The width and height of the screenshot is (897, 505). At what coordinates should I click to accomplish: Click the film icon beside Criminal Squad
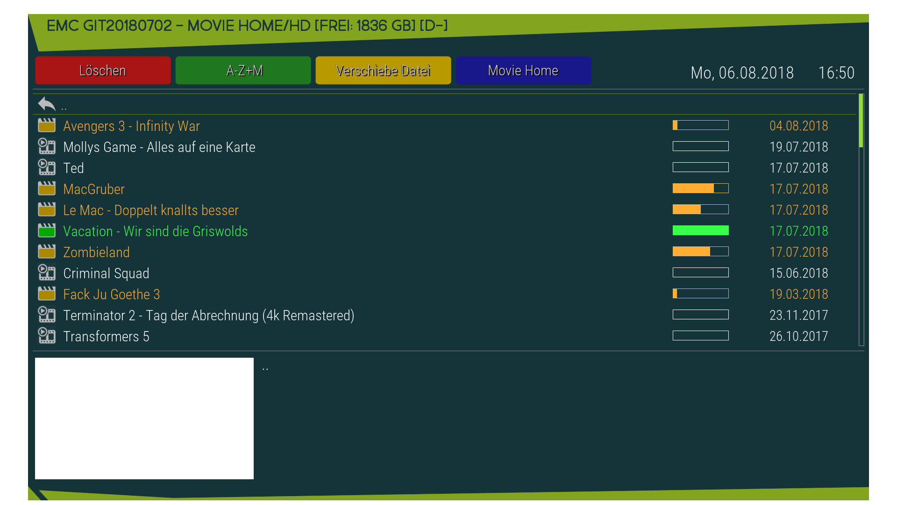[47, 273]
